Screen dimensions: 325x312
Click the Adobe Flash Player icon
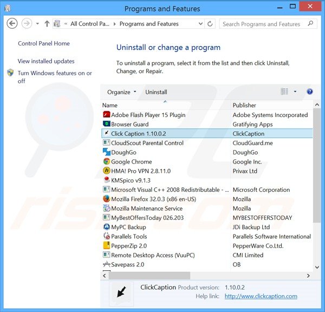point(106,115)
